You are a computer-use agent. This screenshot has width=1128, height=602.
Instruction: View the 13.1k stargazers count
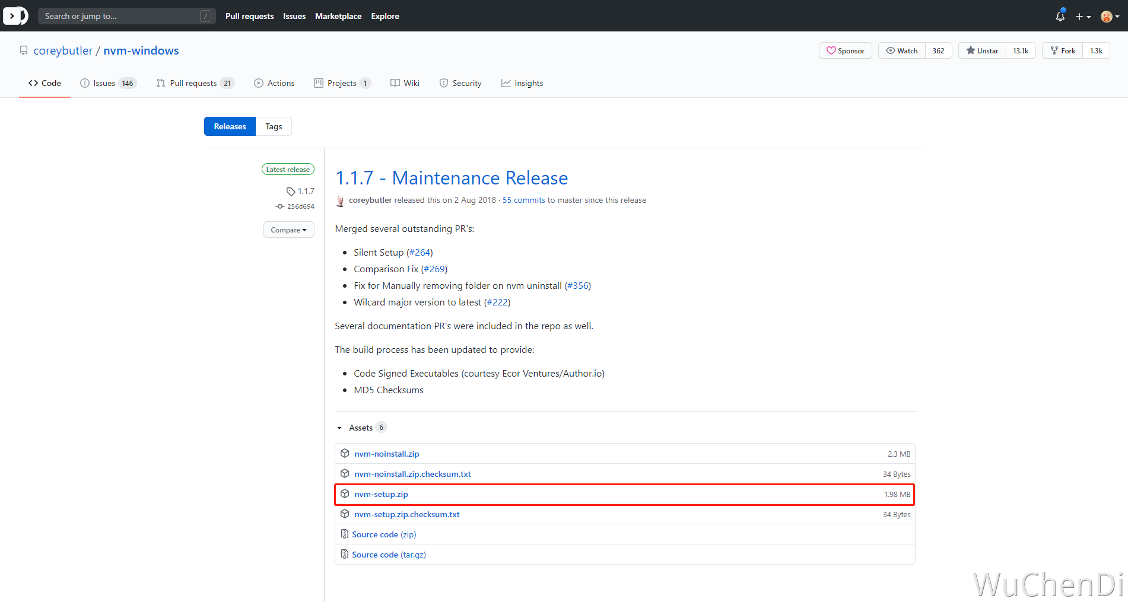point(1021,51)
